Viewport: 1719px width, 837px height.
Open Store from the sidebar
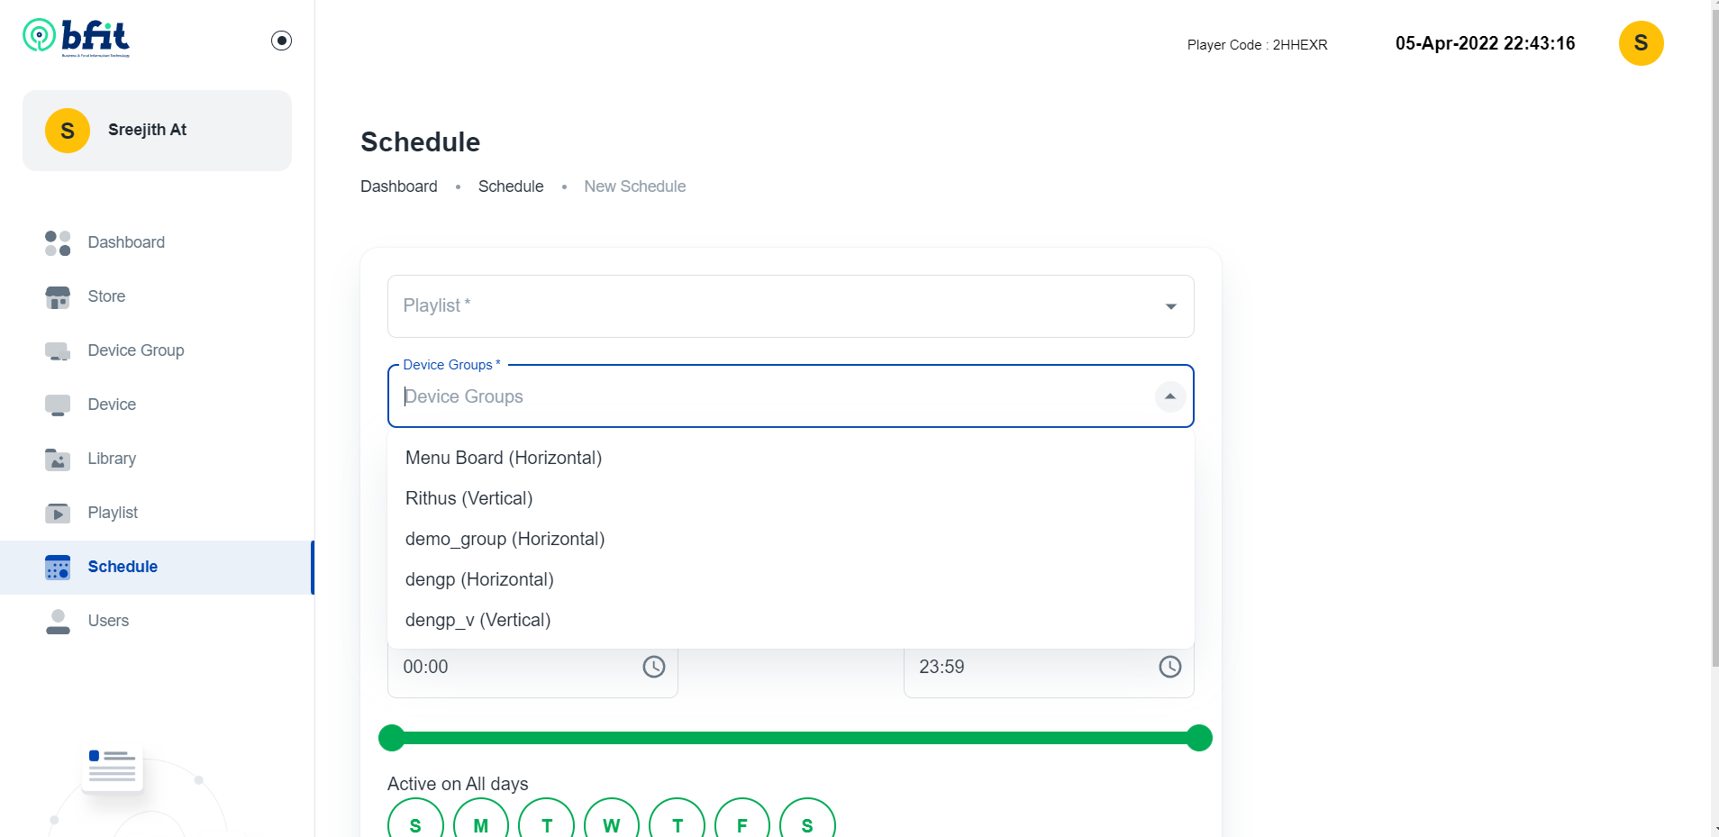[105, 296]
